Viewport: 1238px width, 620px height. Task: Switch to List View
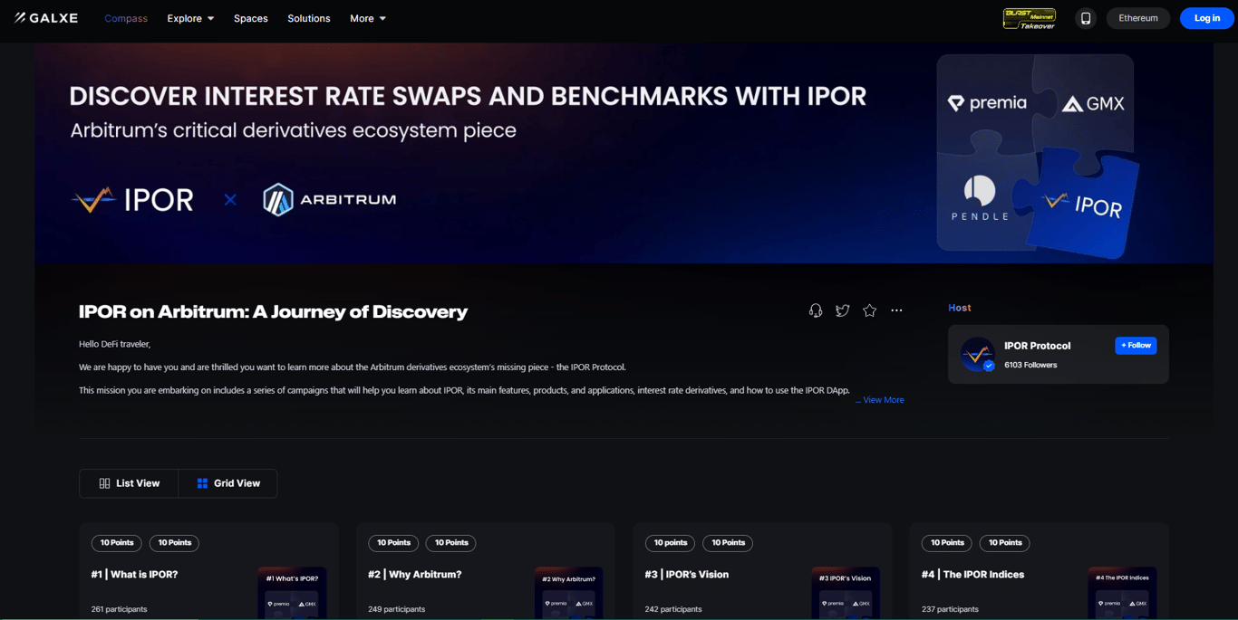pyautogui.click(x=129, y=483)
